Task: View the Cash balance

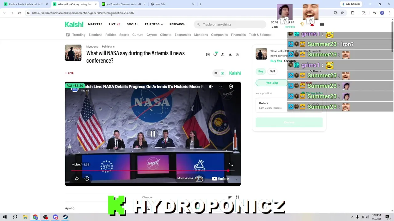Action: 275,24
